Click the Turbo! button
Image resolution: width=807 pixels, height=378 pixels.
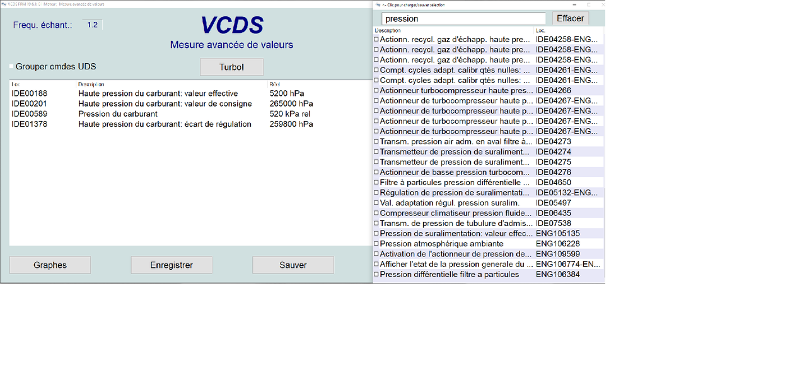click(231, 67)
